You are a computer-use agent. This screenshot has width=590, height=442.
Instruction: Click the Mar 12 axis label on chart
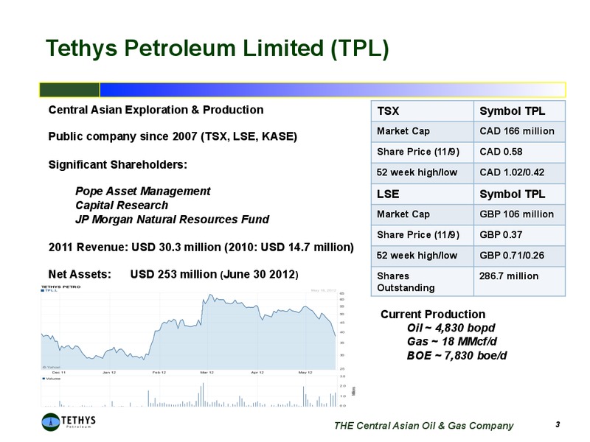[x=207, y=373]
